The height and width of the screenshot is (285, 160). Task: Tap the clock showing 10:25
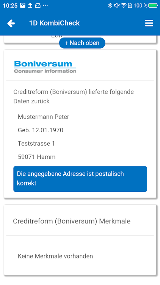point(10,5)
